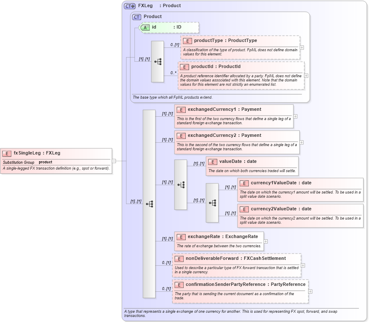Expand productType using its plus sign
The image size is (369, 322).
(301, 47)
